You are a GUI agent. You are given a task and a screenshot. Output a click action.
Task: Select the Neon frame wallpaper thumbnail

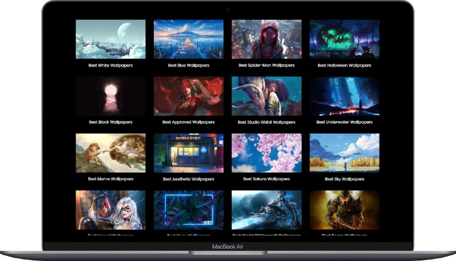point(188,210)
